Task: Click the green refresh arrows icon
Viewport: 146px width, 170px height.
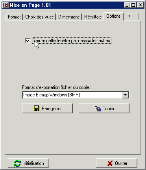Action: (17, 163)
